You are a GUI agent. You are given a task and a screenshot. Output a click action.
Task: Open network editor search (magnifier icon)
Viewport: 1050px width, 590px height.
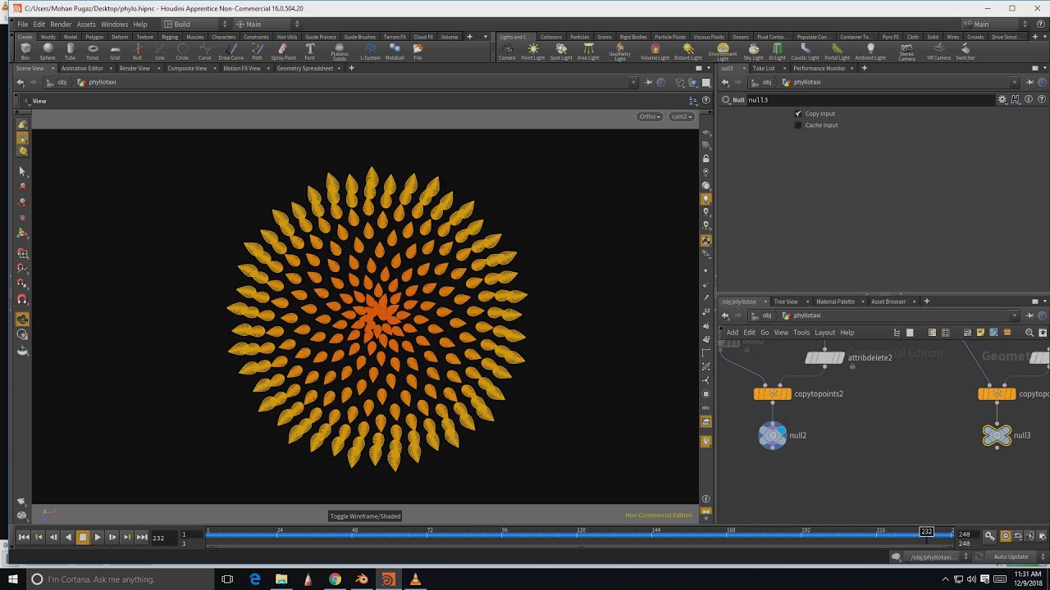(1029, 333)
